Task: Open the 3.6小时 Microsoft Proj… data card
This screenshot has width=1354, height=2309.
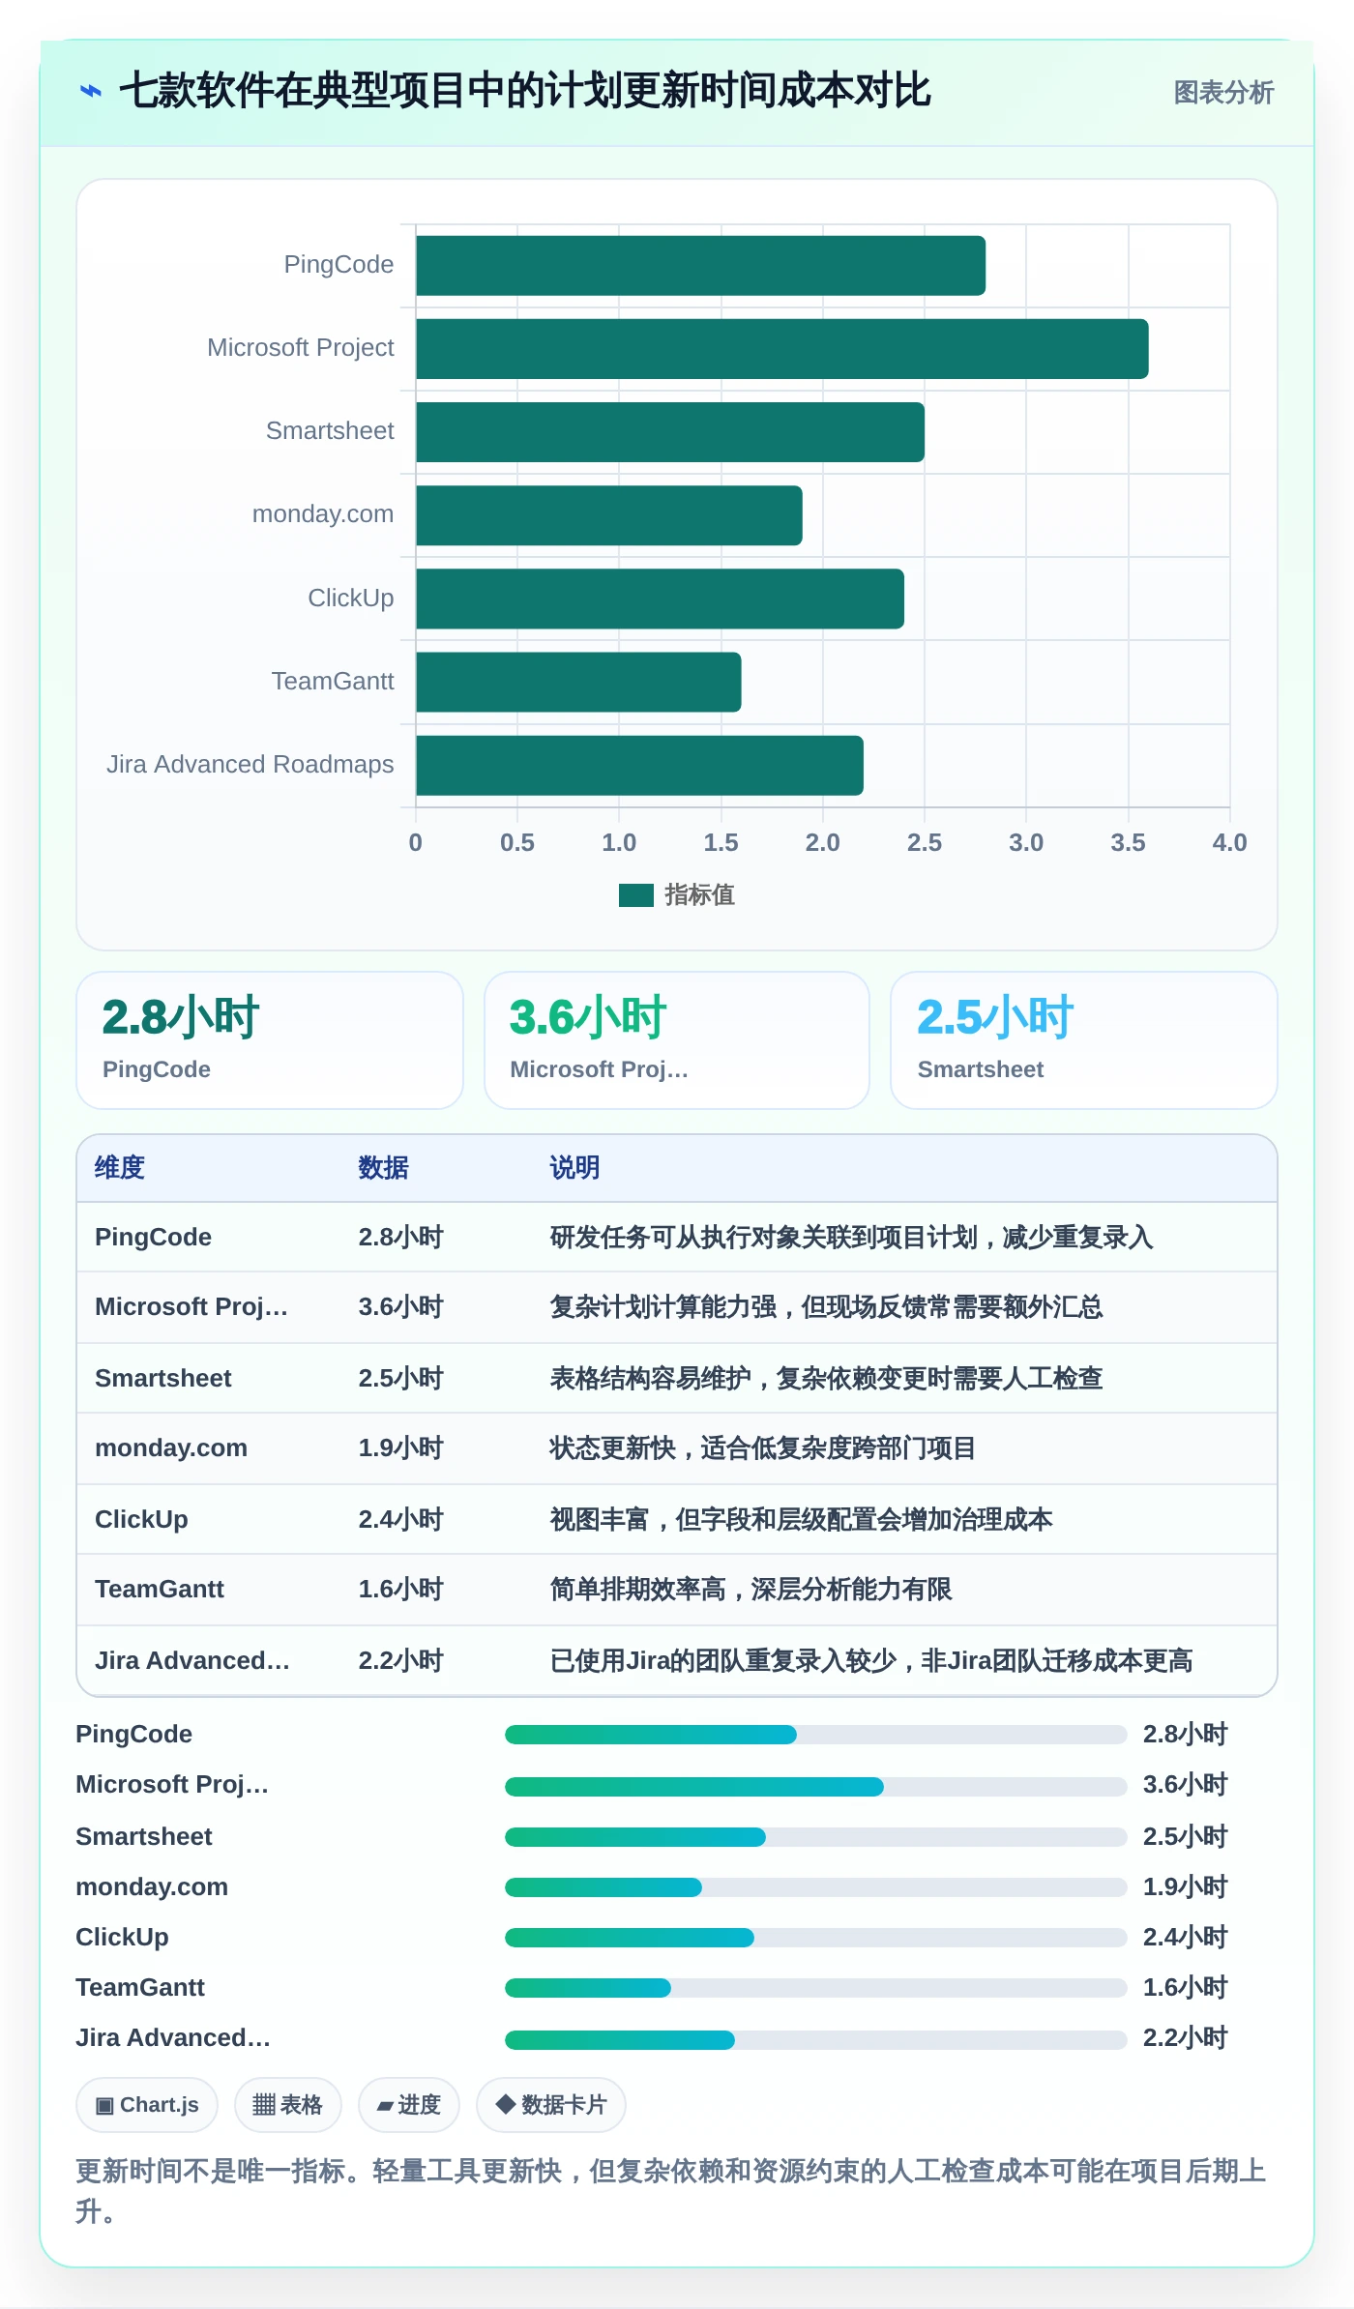Action: tap(677, 1040)
